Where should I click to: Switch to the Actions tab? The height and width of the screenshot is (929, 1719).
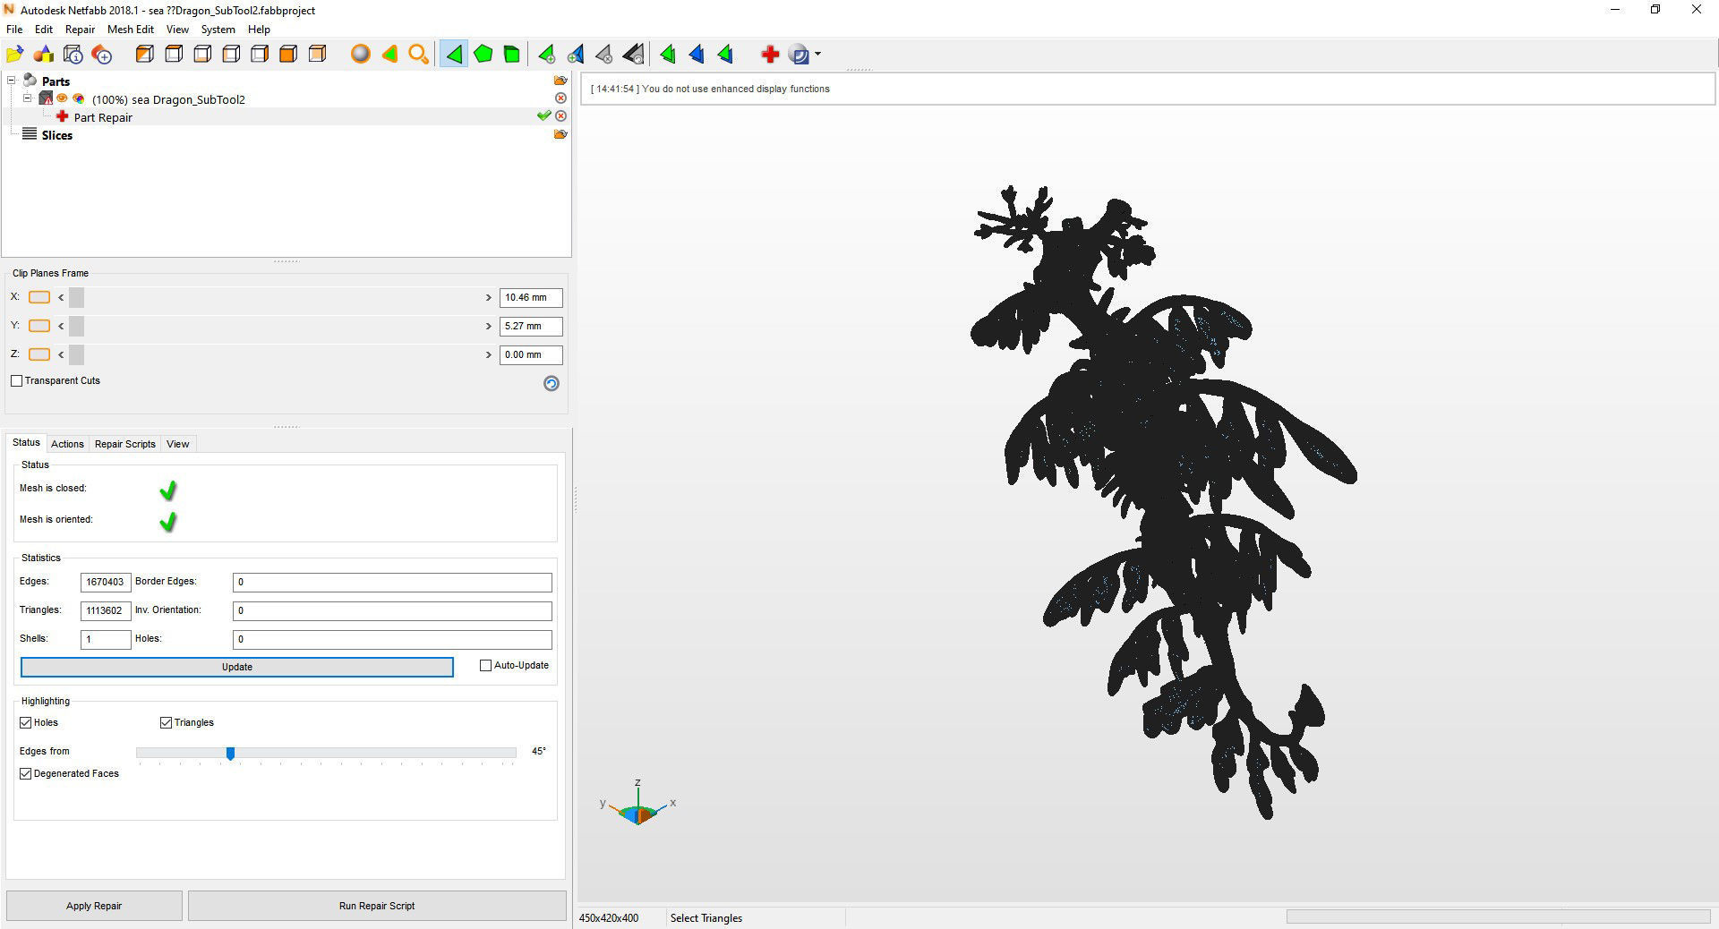[67, 444]
